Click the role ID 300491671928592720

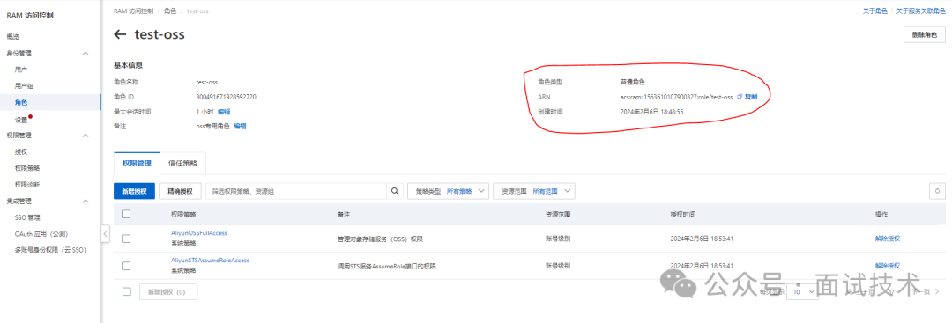point(226,97)
